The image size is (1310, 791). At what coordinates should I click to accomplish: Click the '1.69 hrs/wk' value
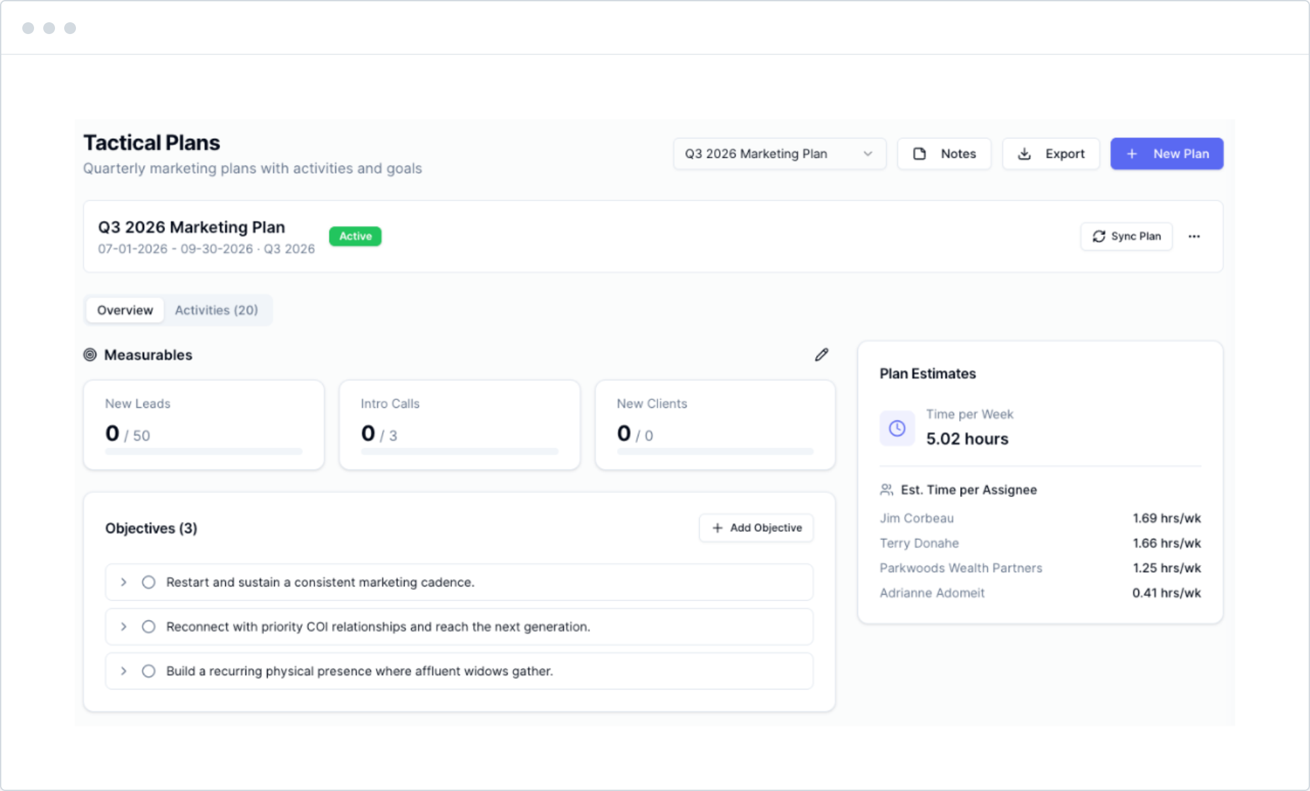pos(1167,519)
